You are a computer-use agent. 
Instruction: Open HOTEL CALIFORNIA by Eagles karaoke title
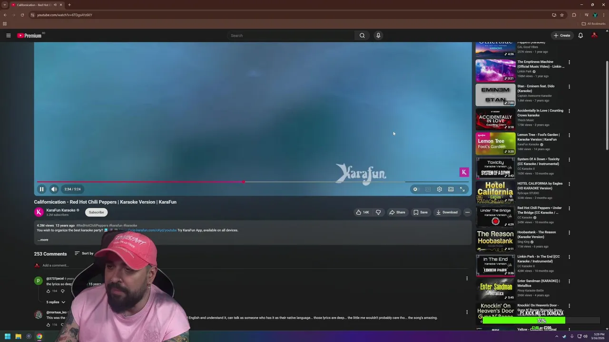540,186
